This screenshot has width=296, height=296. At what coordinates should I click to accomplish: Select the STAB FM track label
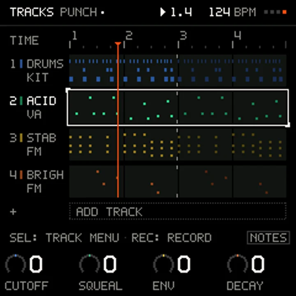click(42, 145)
